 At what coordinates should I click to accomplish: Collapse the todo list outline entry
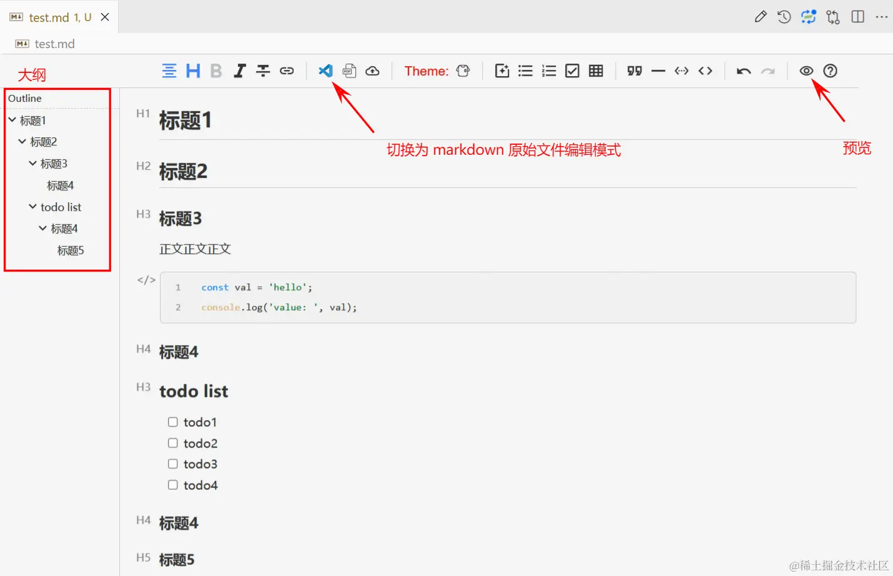tap(32, 207)
